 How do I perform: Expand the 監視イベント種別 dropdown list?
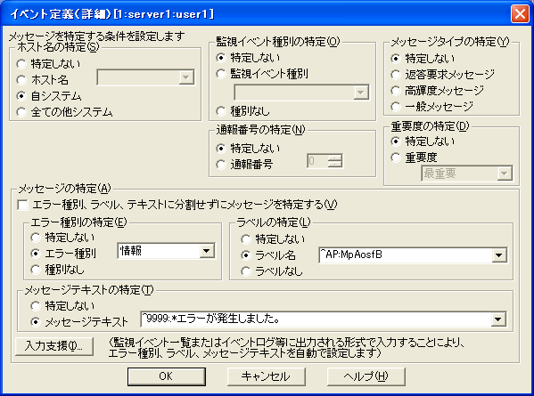coord(361,93)
